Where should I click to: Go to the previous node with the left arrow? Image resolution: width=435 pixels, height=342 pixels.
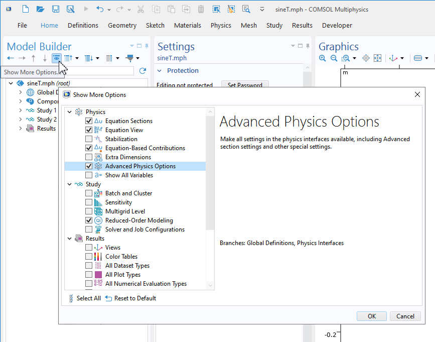coord(11,58)
